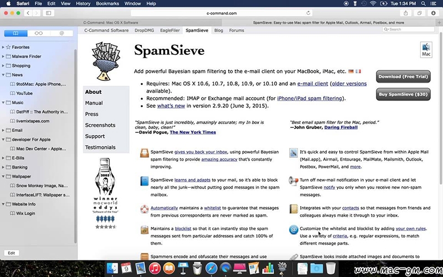This screenshot has height=277, width=443.
Task: Click Buy SpamSieve ($30) button
Action: [403, 94]
